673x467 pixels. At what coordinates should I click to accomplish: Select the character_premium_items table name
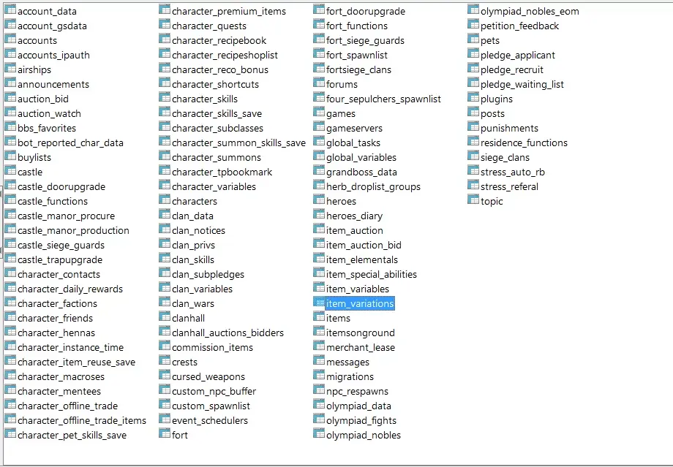pyautogui.click(x=229, y=12)
